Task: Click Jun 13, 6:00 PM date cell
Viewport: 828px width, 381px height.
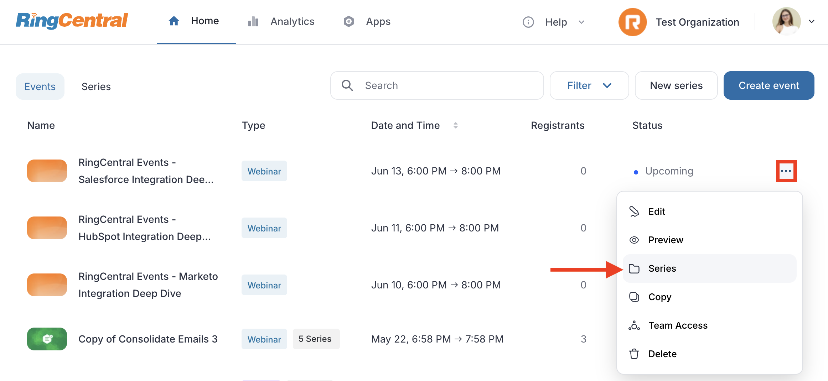Action: pyautogui.click(x=436, y=171)
